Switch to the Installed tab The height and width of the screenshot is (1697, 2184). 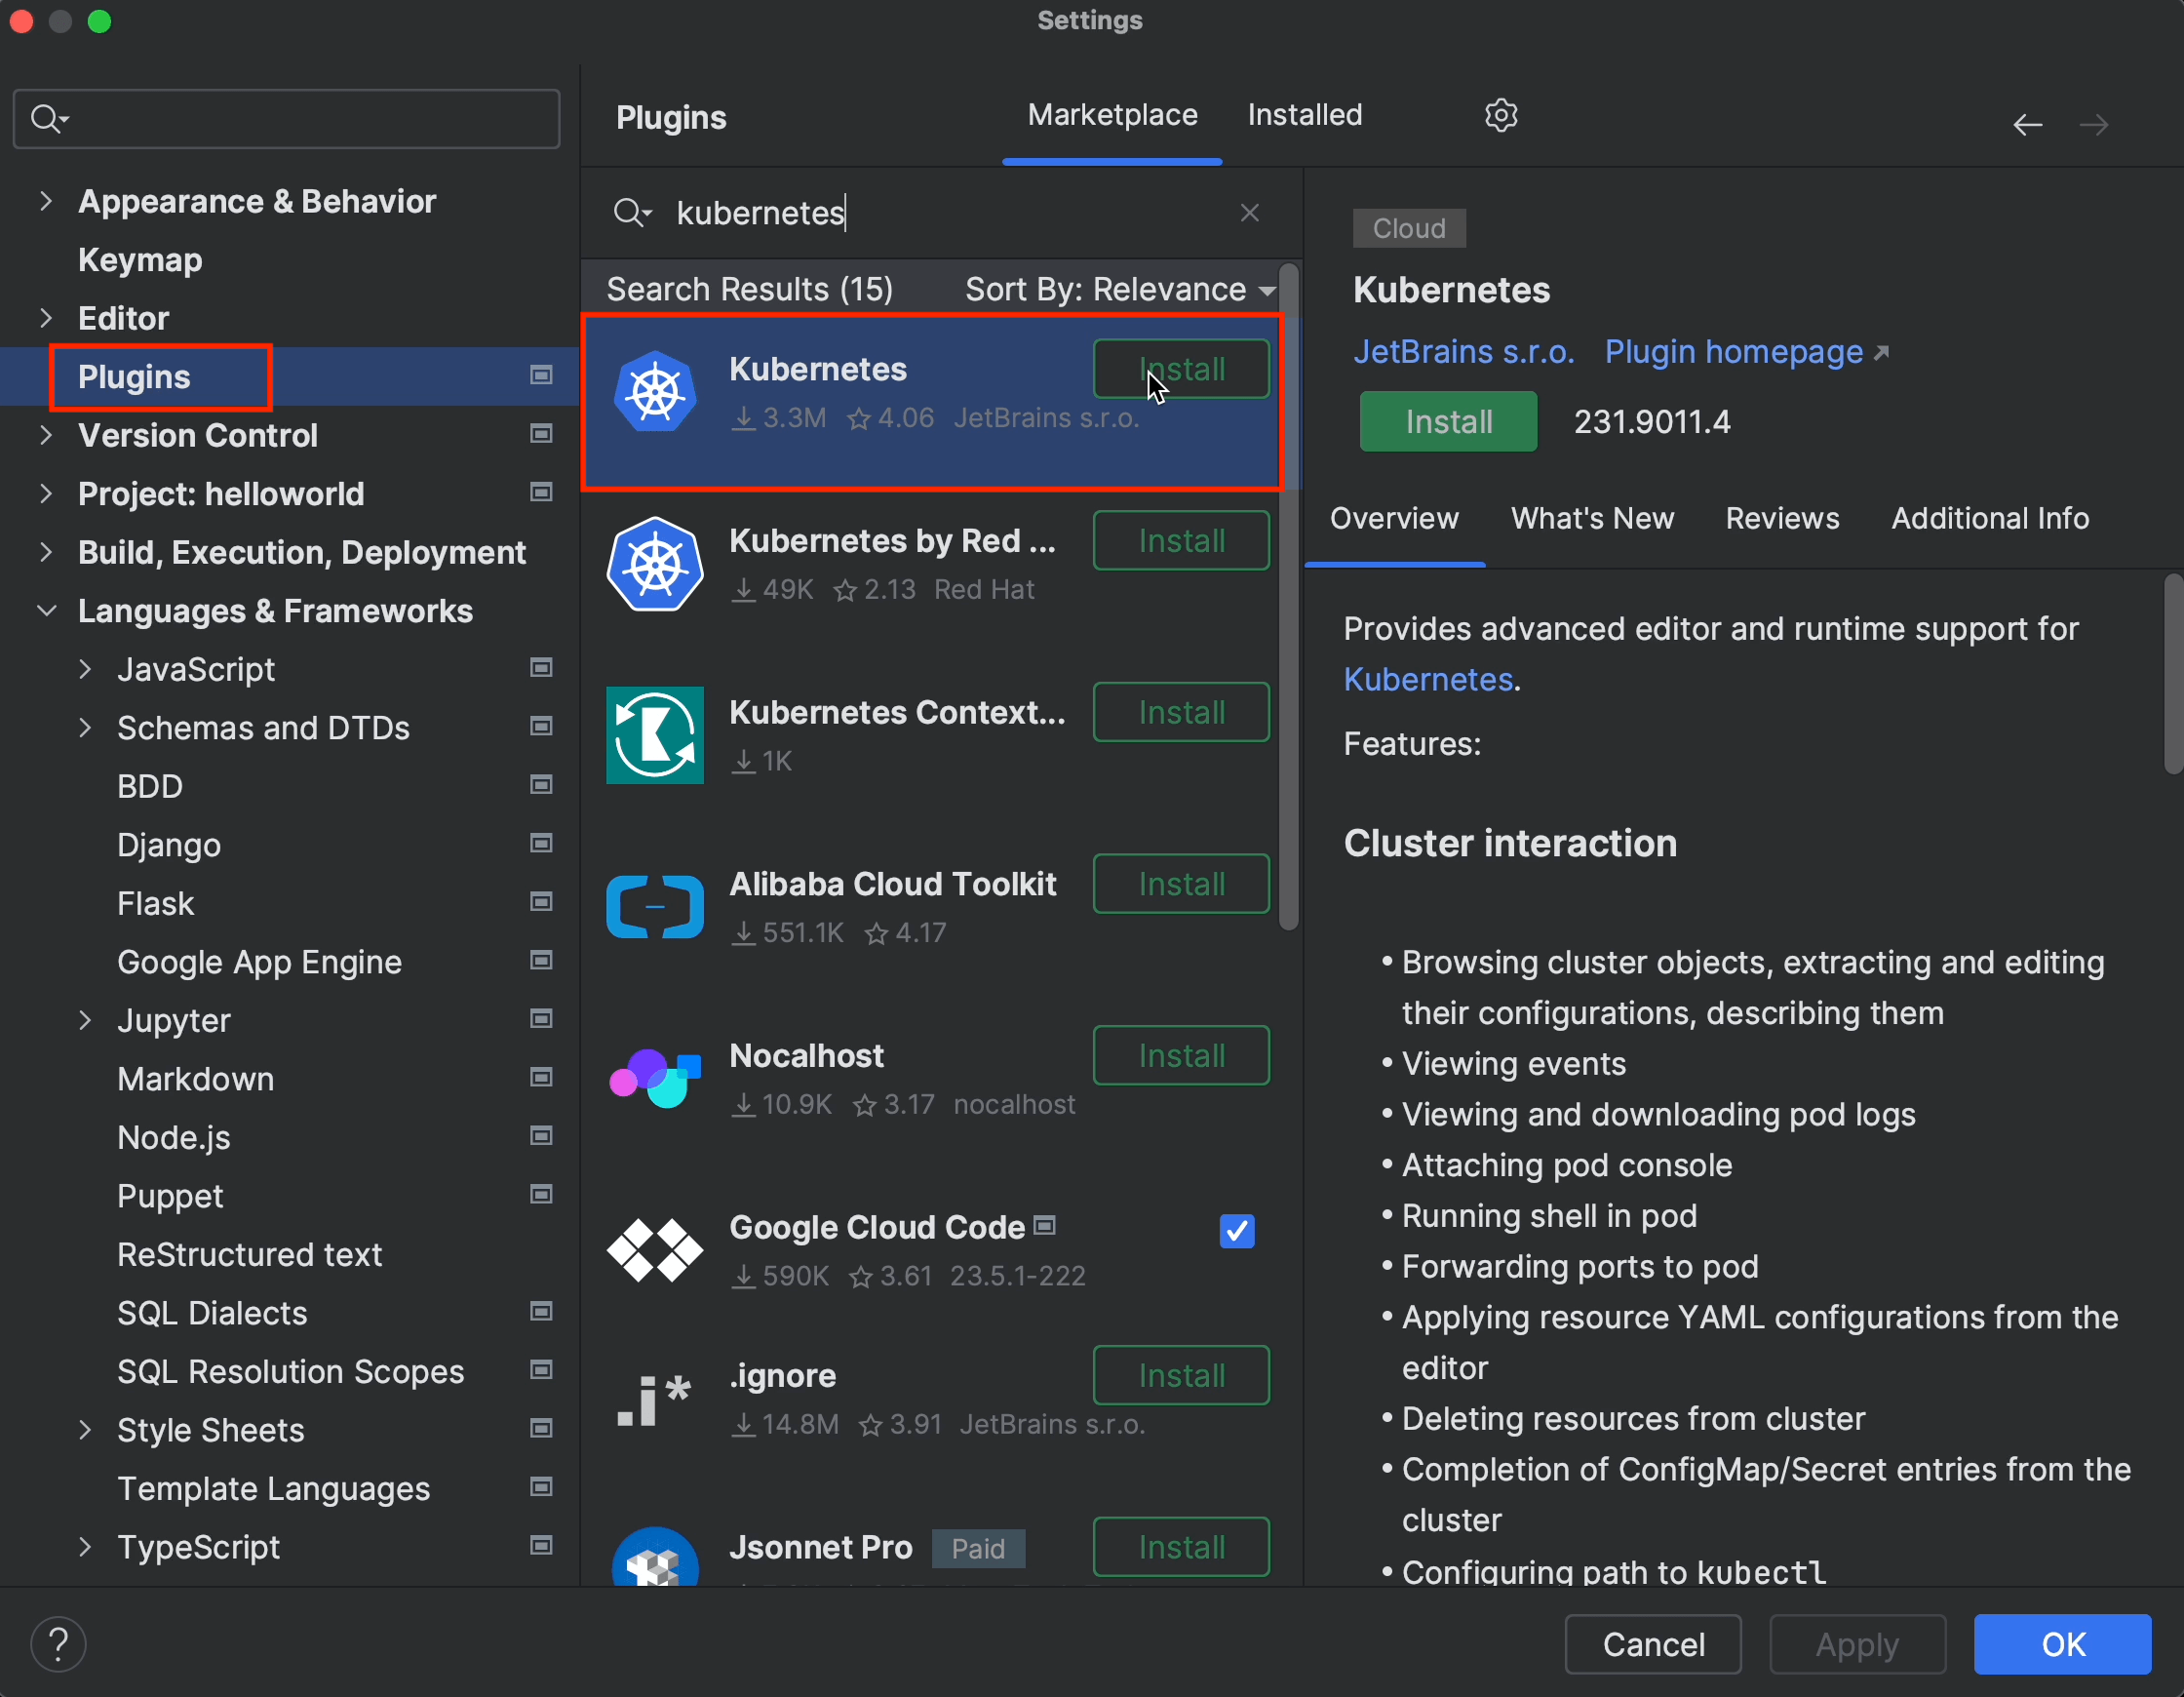[x=1304, y=115]
